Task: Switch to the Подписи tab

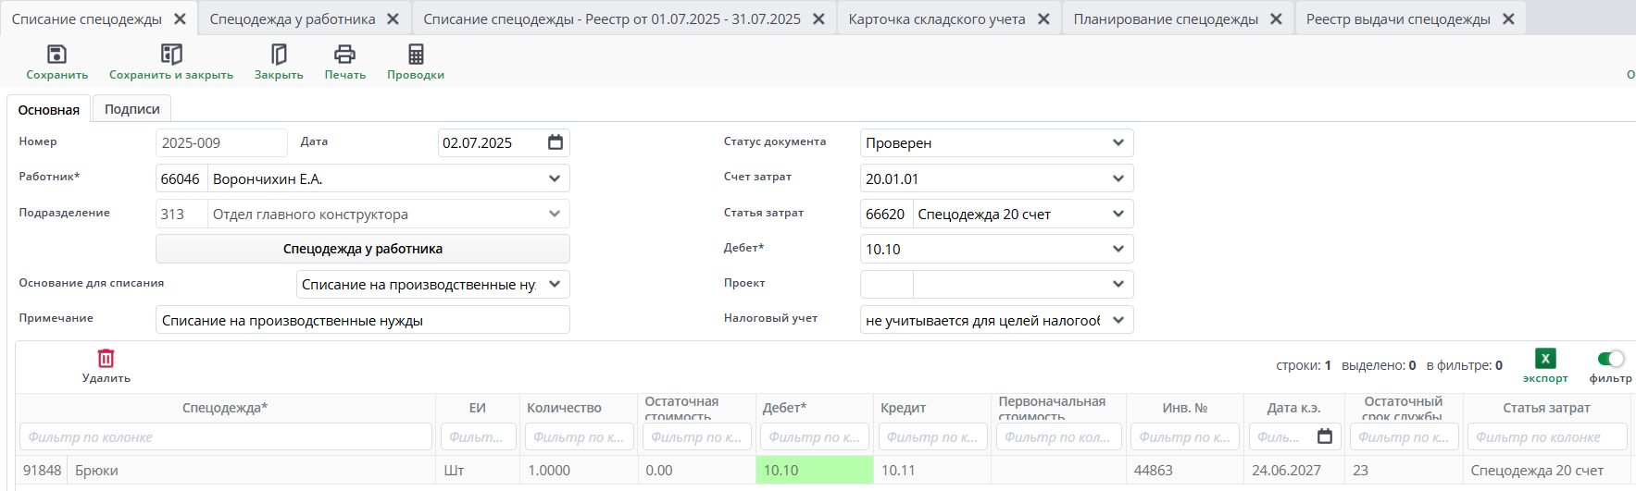Action: click(131, 109)
